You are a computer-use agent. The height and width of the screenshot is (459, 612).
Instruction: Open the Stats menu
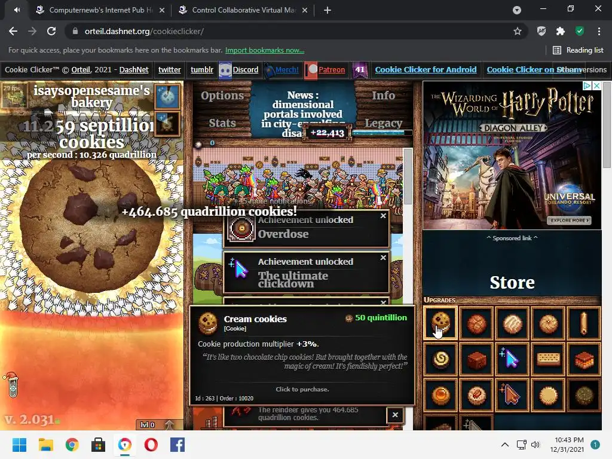[x=222, y=123]
